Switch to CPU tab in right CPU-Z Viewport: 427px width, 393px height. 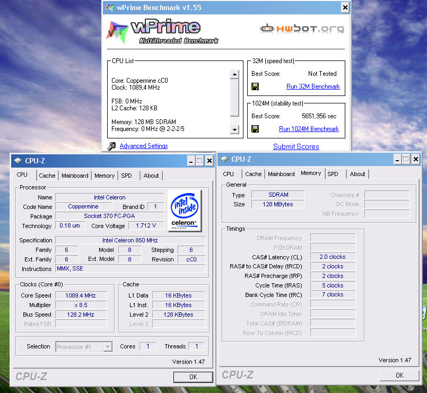click(x=228, y=174)
